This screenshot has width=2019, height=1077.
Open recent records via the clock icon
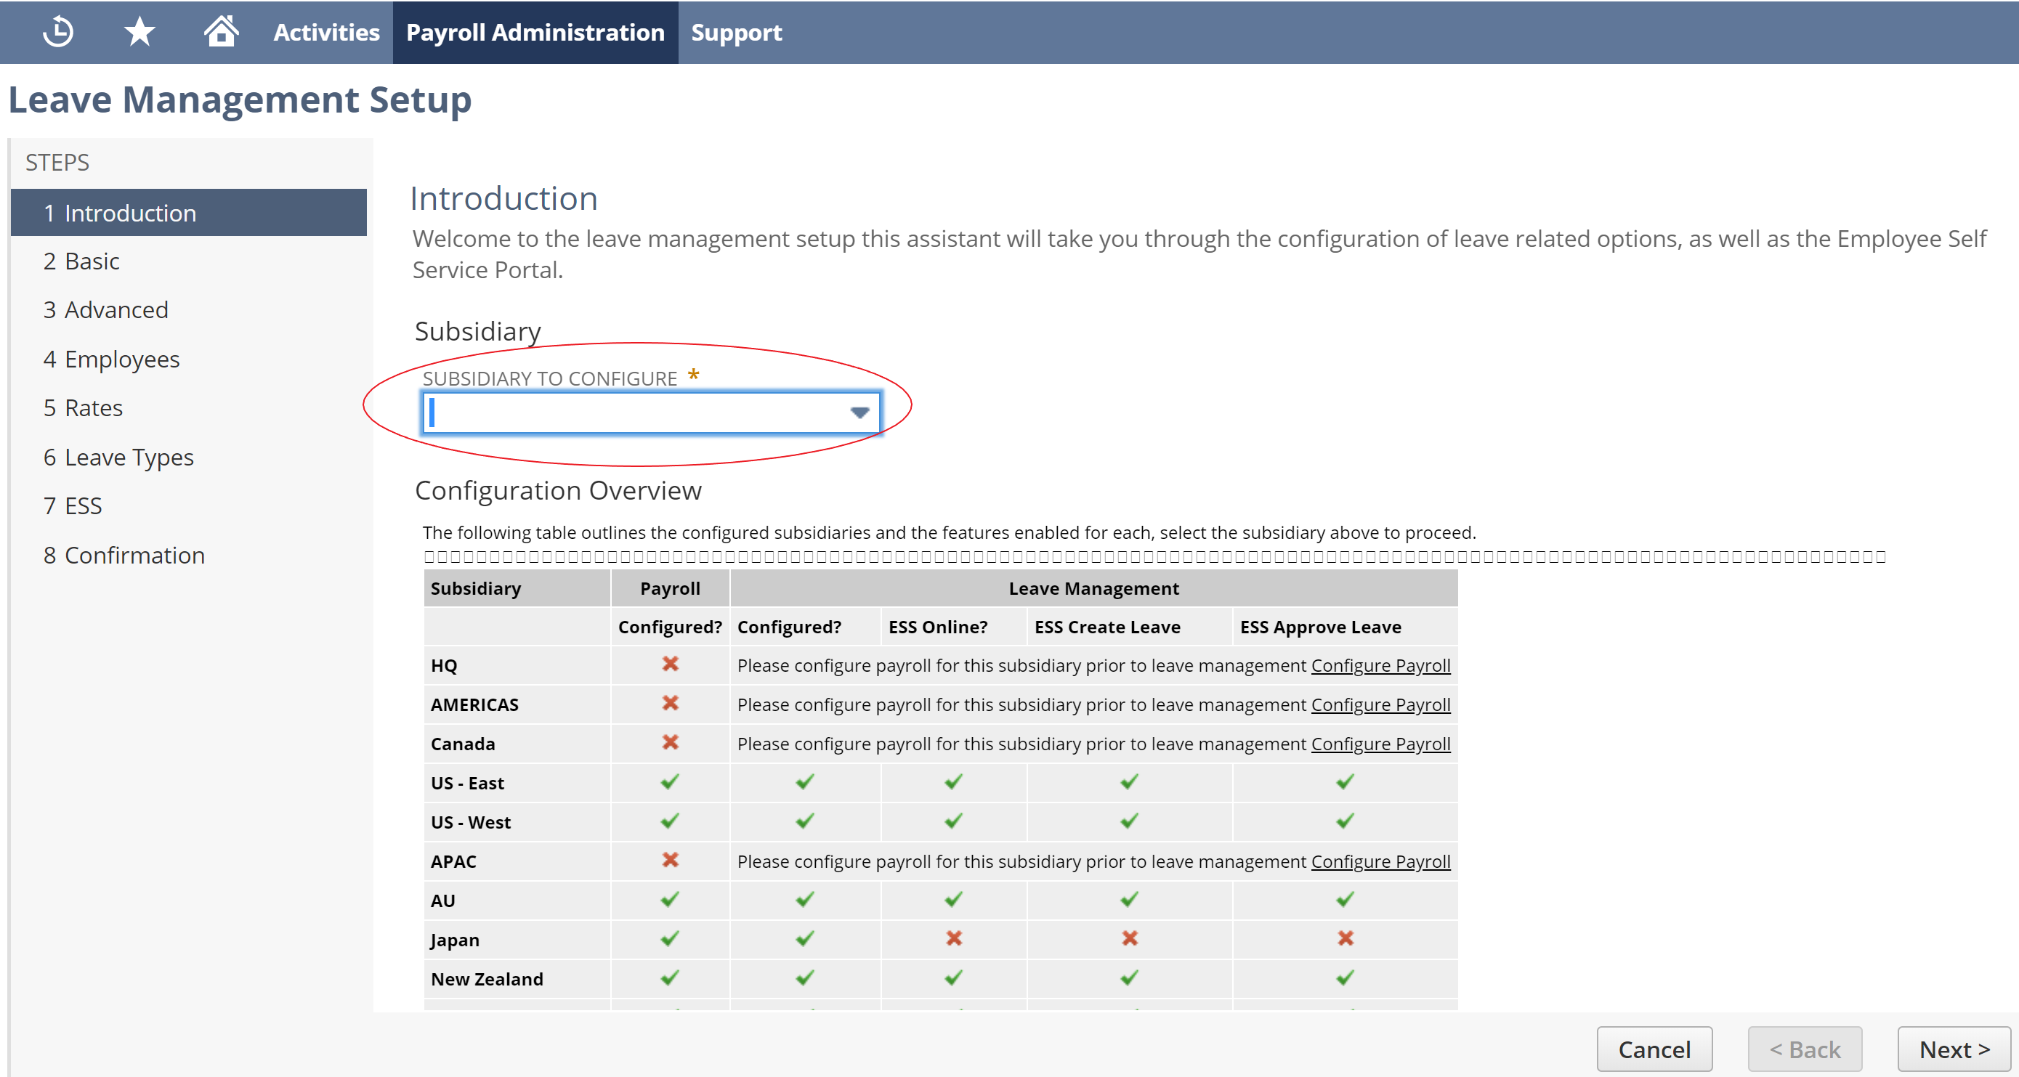pos(57,32)
